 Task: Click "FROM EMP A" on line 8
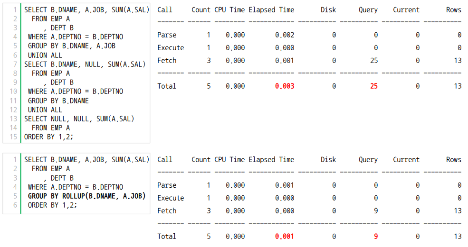pyautogui.click(x=51, y=73)
